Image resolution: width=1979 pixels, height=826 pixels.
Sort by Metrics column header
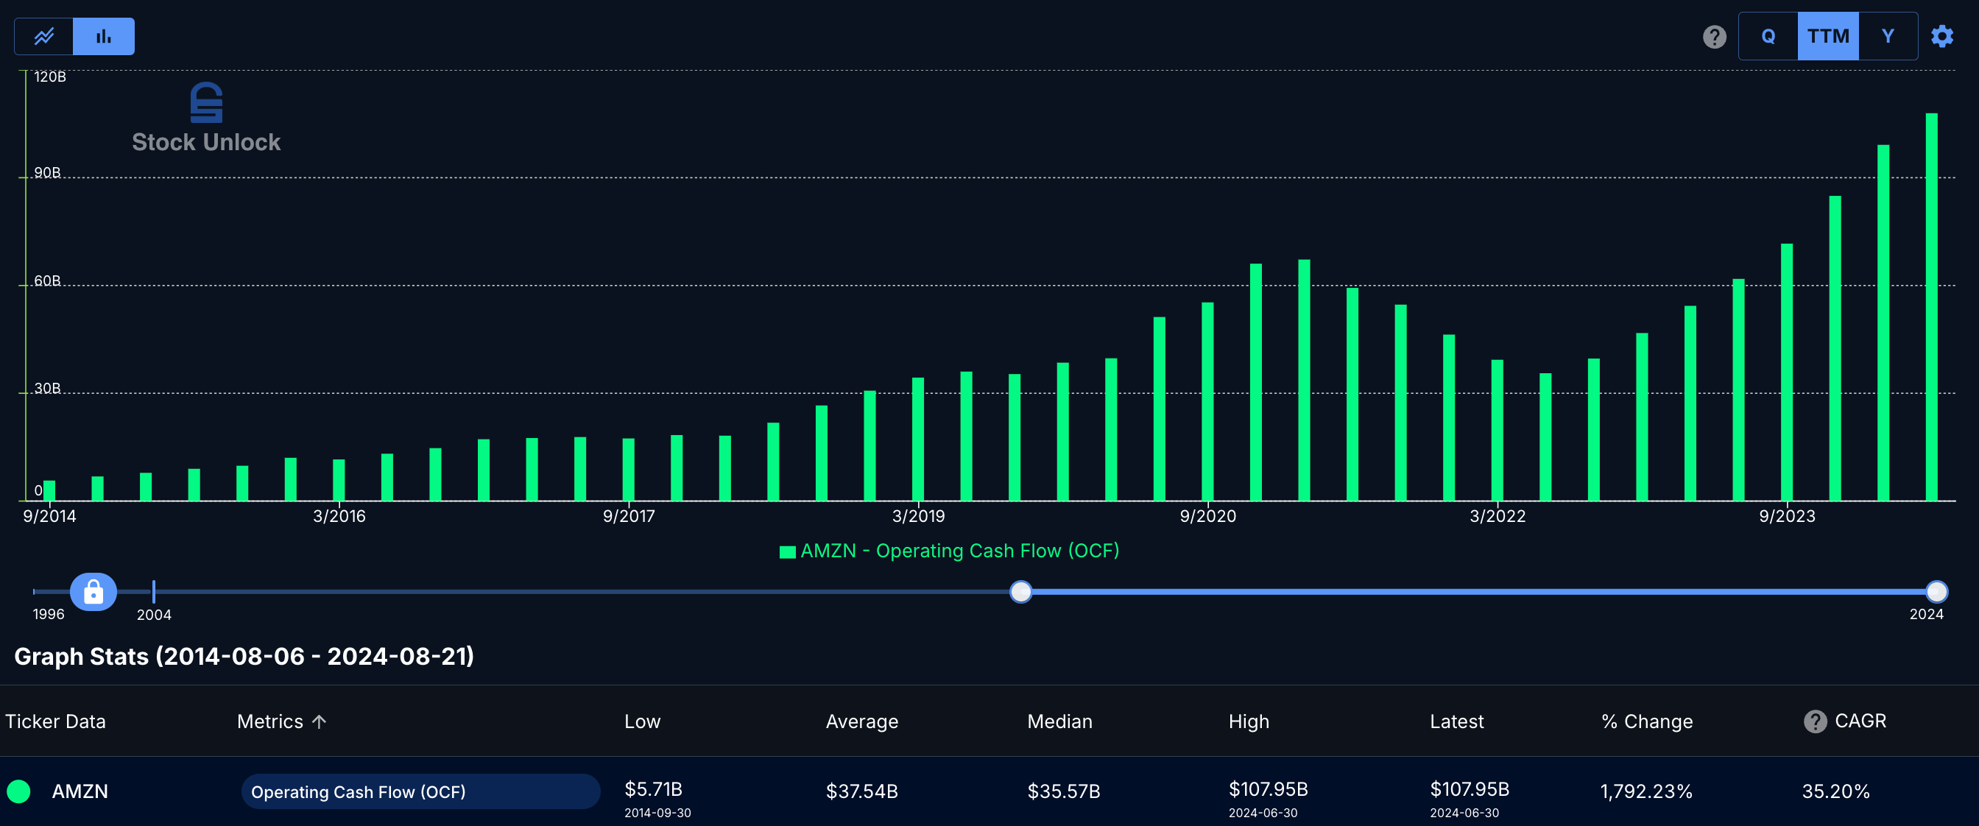pos(269,721)
